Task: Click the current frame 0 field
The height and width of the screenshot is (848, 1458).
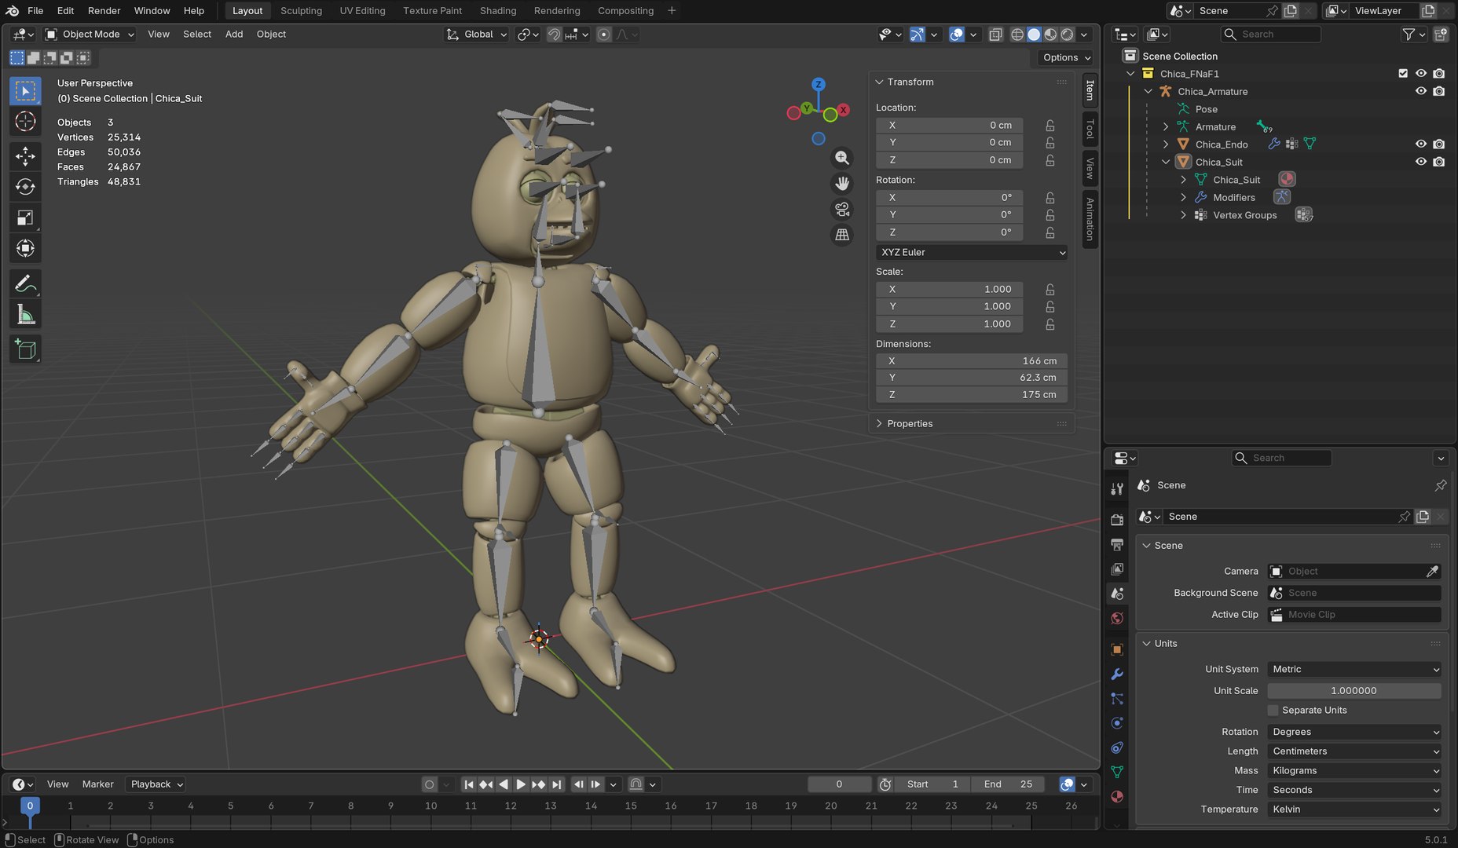Action: tap(839, 784)
